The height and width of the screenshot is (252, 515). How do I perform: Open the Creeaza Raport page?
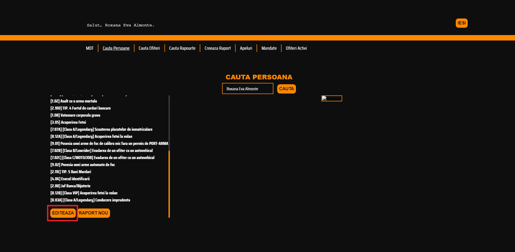pos(217,48)
